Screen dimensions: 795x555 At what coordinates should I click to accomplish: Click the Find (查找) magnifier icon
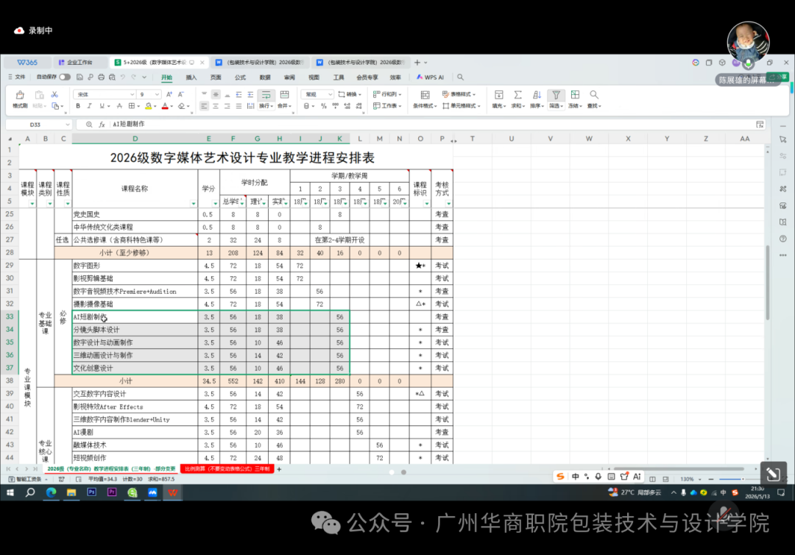click(x=594, y=95)
